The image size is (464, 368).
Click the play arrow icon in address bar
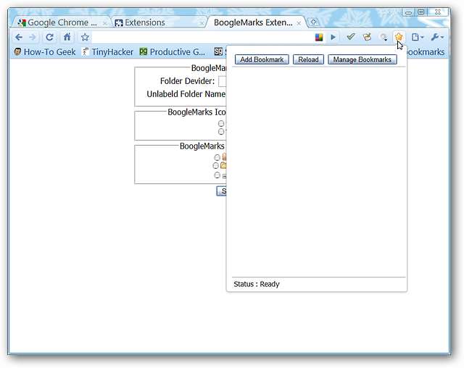(x=333, y=37)
